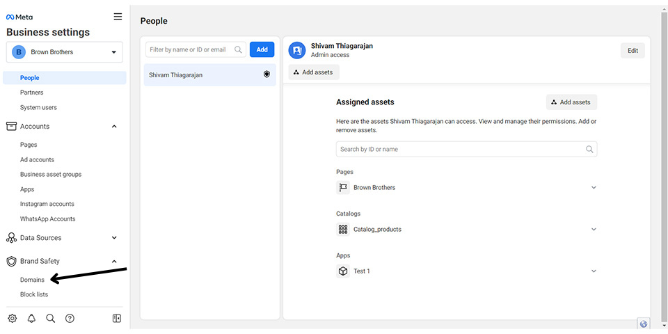The width and height of the screenshot is (668, 334).
Task: Expand the Catalog_products asset row
Action: click(466, 229)
